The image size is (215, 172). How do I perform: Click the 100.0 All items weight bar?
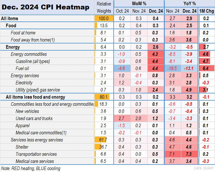point(104,18)
